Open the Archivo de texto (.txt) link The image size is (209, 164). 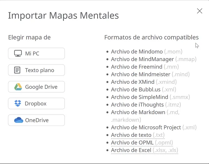pos(138,135)
